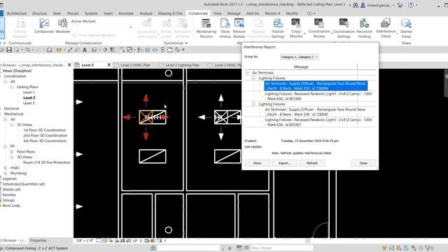
Task: Open Coordination Review
Action: (319, 28)
